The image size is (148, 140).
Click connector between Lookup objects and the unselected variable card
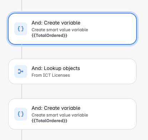pyautogui.click(x=22, y=91)
